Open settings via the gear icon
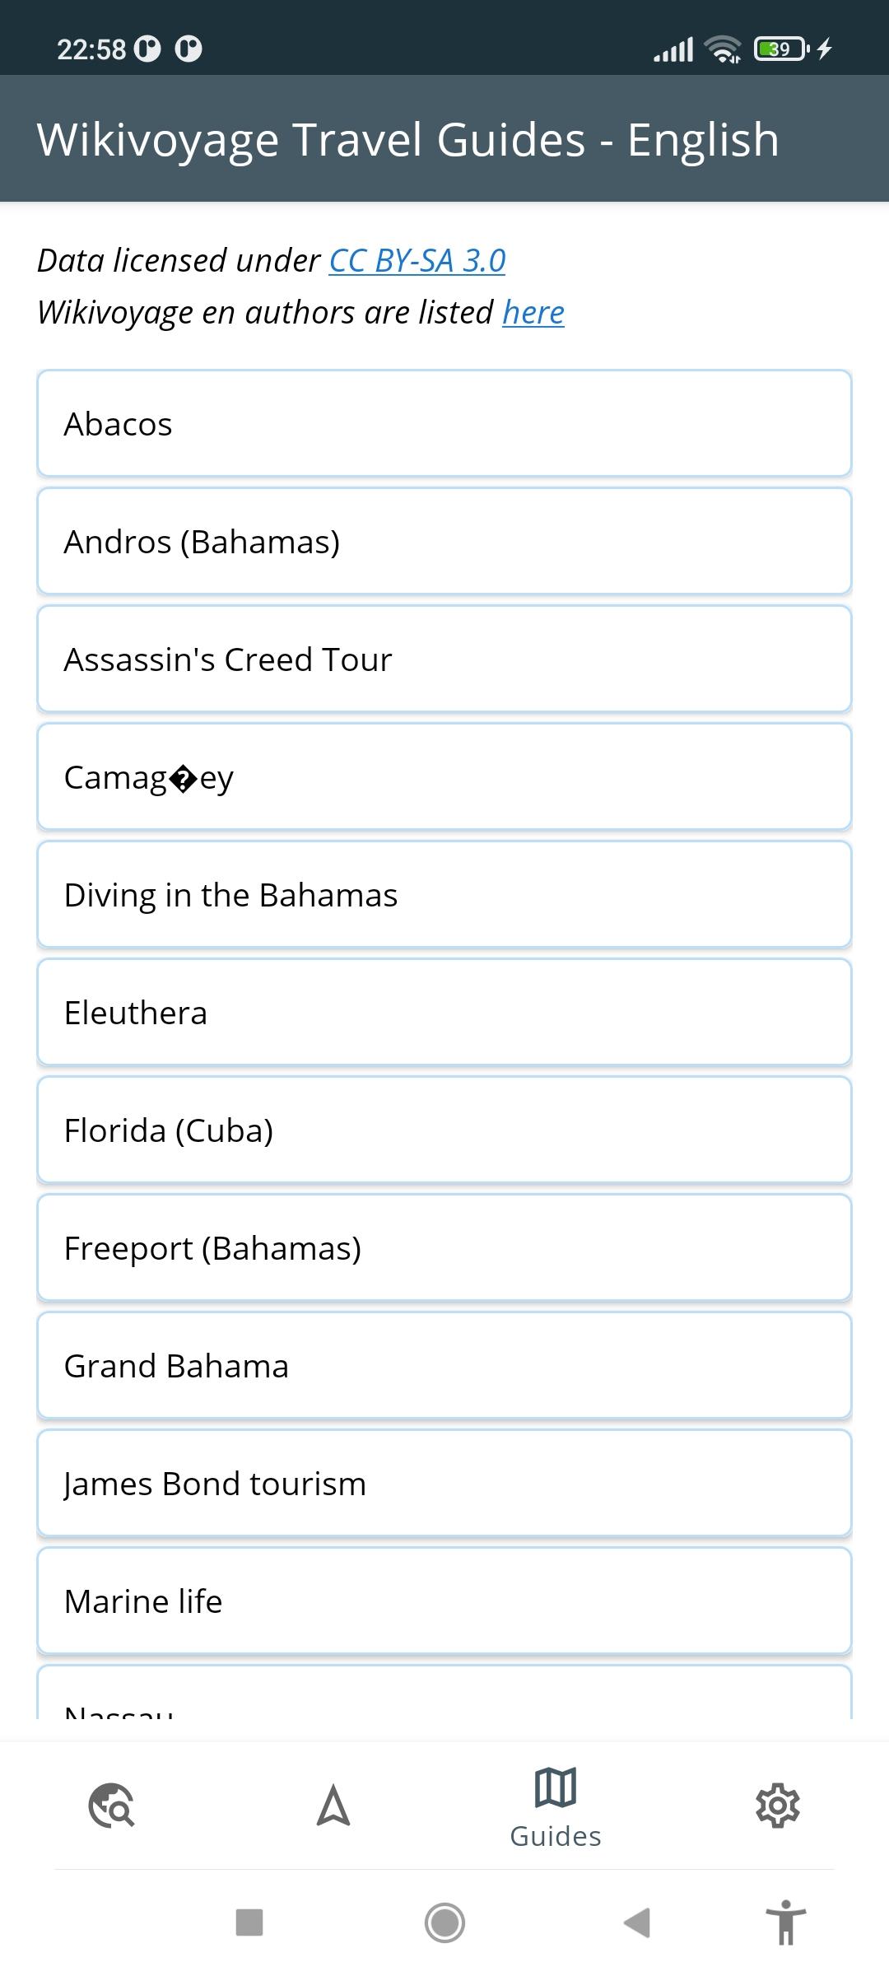Viewport: 889px width, 1976px height. tap(778, 1806)
